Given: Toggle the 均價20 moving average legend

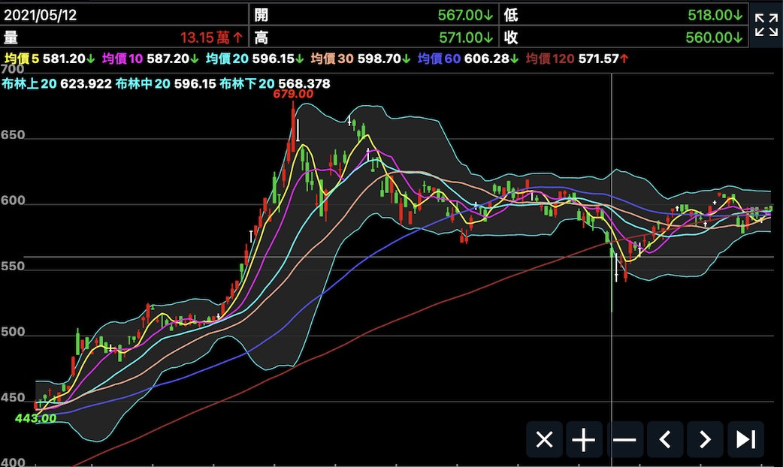Looking at the screenshot, I should 229,59.
